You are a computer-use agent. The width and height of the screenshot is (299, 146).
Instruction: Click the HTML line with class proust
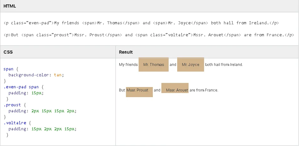[x=149, y=35]
